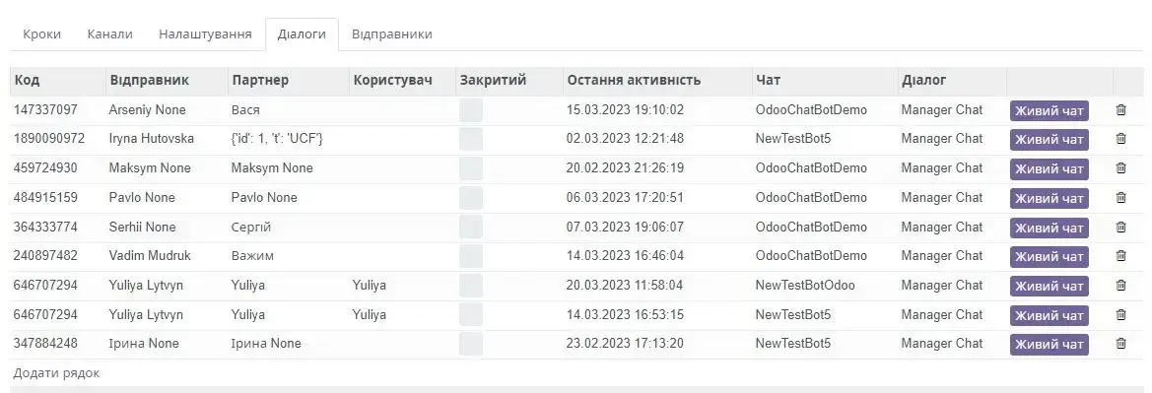Delete the Yuliya Lytvyn NewTestBotOdoo row
Screen dimensions: 1152x393
point(1120,285)
